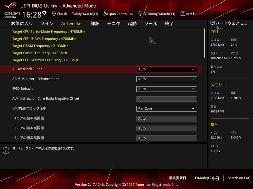Click AVX Instruction Core Ratio Negative Offset field
The height and width of the screenshot is (189, 253).
coord(166,99)
